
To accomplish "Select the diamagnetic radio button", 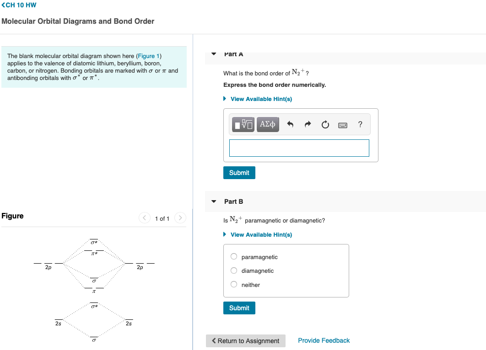I will click(x=233, y=270).
